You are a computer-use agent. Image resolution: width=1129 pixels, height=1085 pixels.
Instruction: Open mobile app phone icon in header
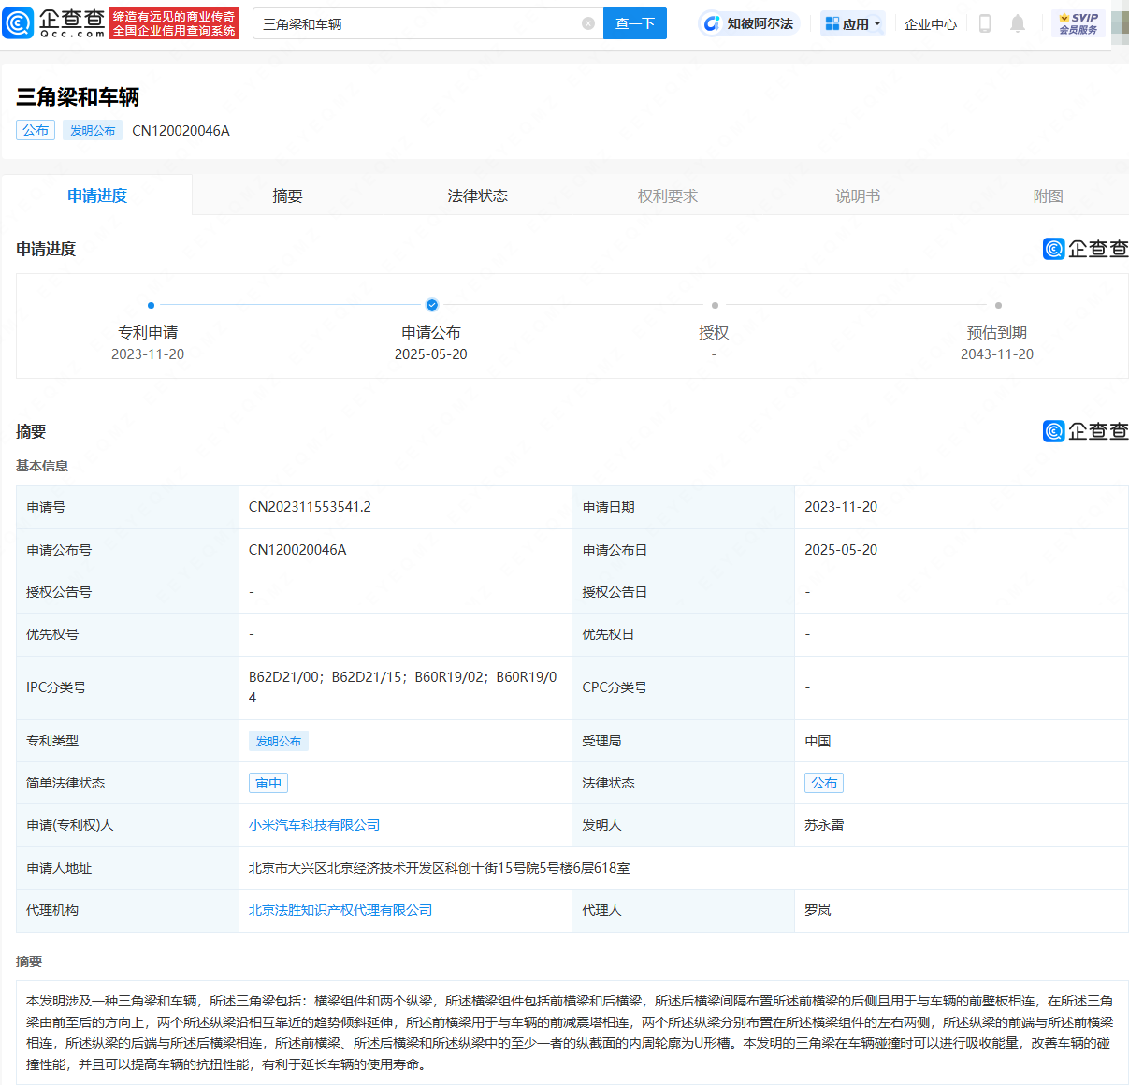tap(984, 23)
